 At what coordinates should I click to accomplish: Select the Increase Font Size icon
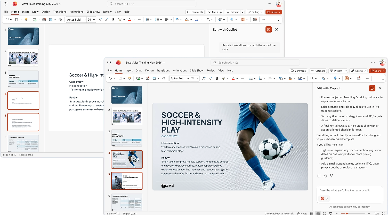(x=204, y=78)
